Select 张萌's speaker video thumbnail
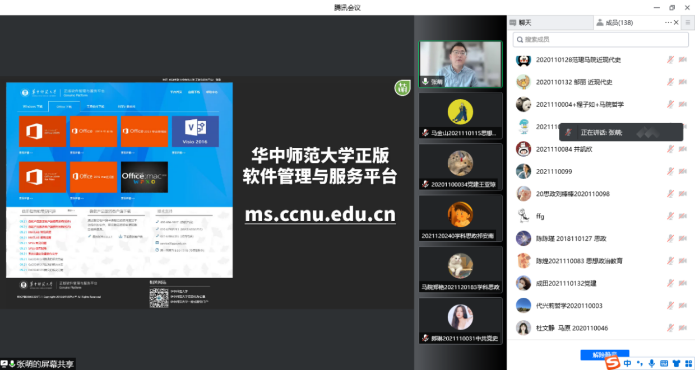This screenshot has height=370, width=695. [x=460, y=64]
